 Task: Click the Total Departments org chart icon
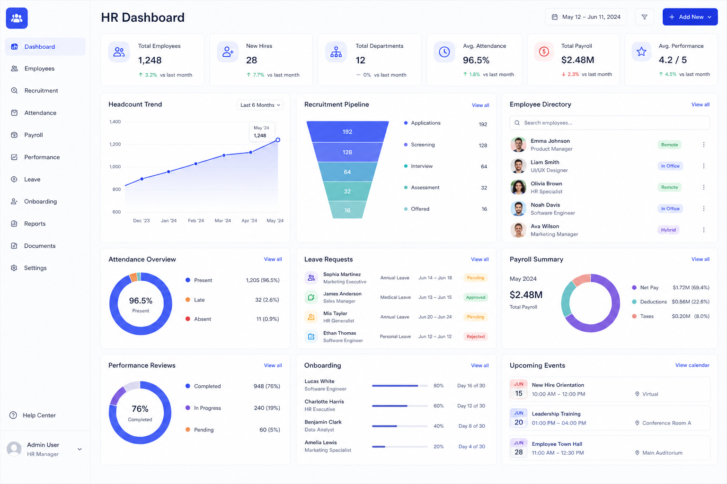click(x=336, y=52)
